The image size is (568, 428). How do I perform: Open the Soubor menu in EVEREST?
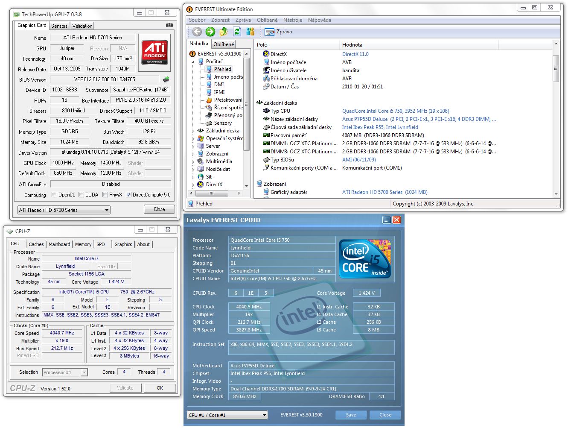pyautogui.click(x=197, y=20)
